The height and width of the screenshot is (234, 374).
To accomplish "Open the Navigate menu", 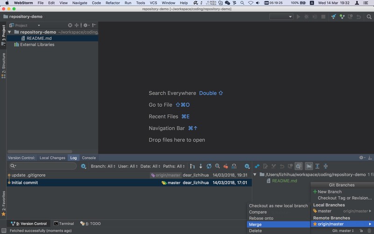I will (x=79, y=3).
